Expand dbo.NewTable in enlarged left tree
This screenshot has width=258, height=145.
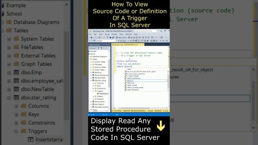point(9,89)
